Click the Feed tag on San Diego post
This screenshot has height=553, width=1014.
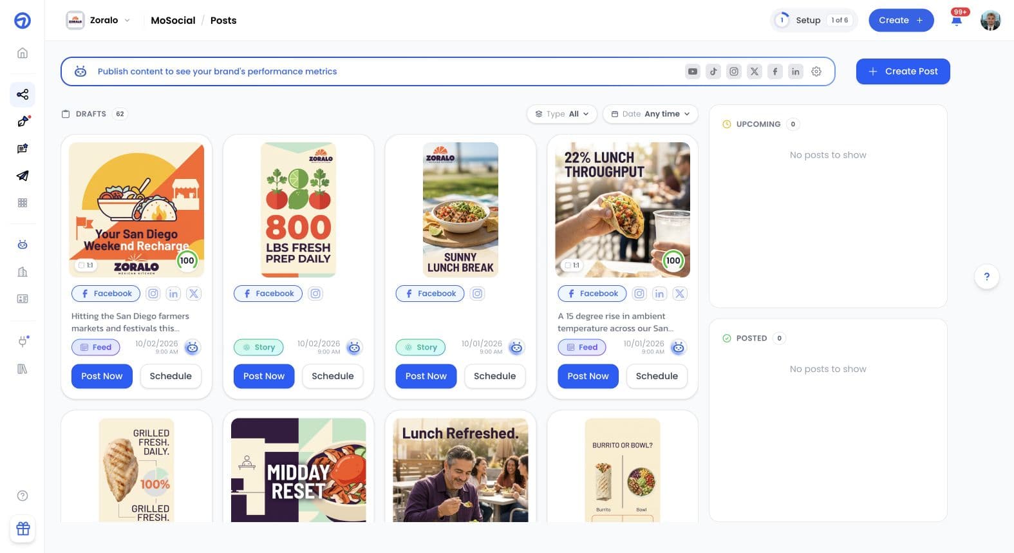tap(96, 348)
